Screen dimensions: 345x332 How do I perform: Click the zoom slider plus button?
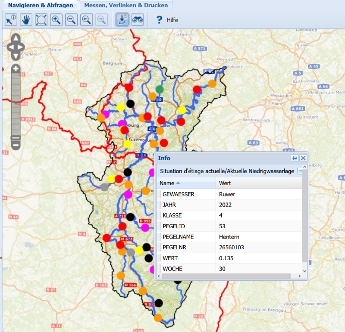[16, 68]
